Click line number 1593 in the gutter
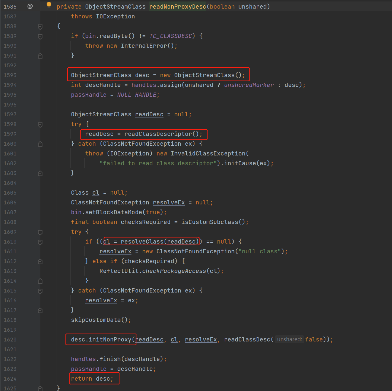The image size is (392, 391). pos(10,75)
